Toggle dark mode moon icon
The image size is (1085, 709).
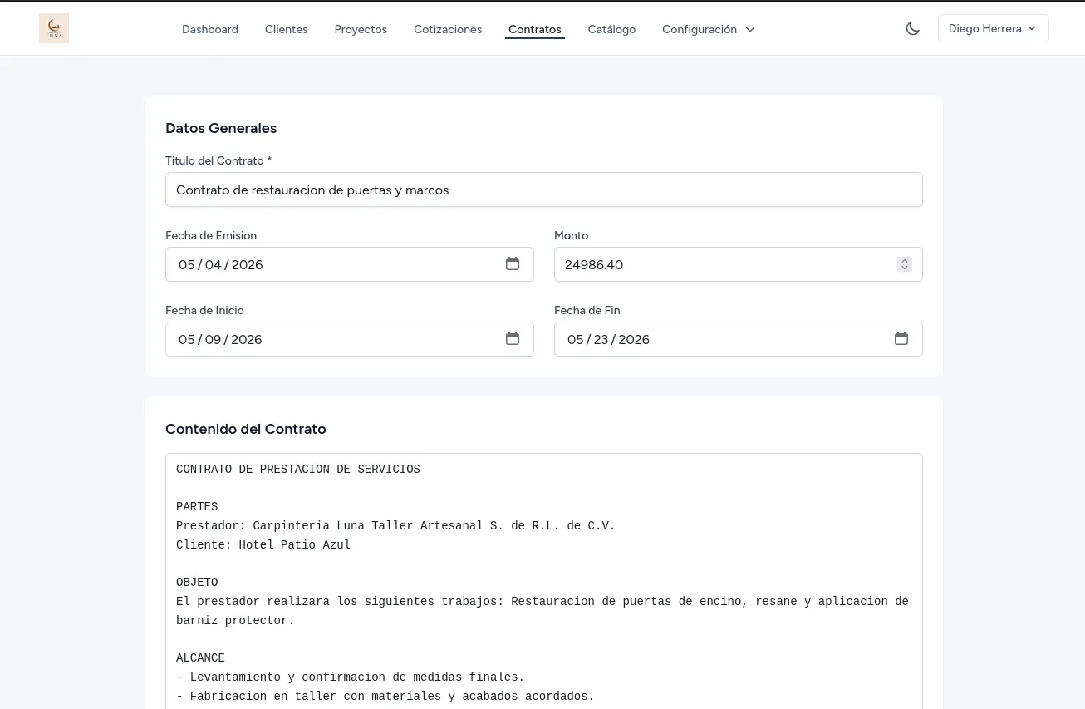click(x=912, y=28)
